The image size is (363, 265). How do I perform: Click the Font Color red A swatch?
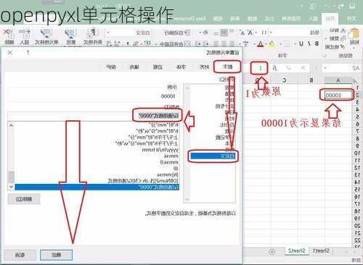[x=260, y=44]
